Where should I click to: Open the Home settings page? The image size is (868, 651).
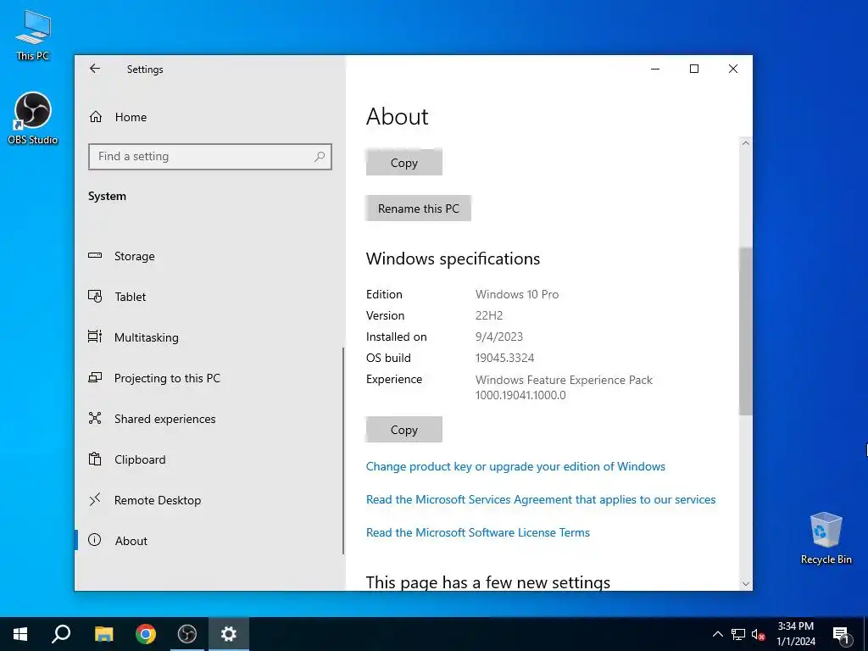[x=131, y=117]
